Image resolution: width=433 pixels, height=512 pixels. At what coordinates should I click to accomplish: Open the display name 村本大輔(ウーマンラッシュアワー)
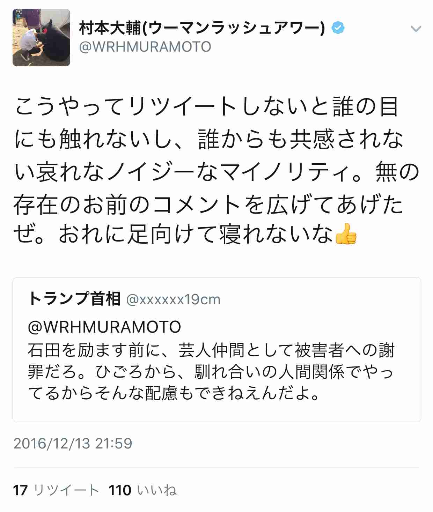pos(202,28)
